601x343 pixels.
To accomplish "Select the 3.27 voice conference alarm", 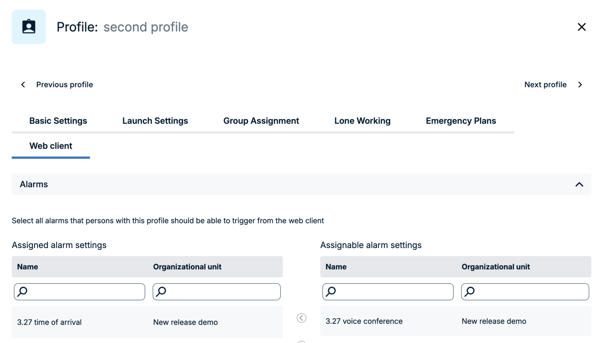I will (x=364, y=321).
